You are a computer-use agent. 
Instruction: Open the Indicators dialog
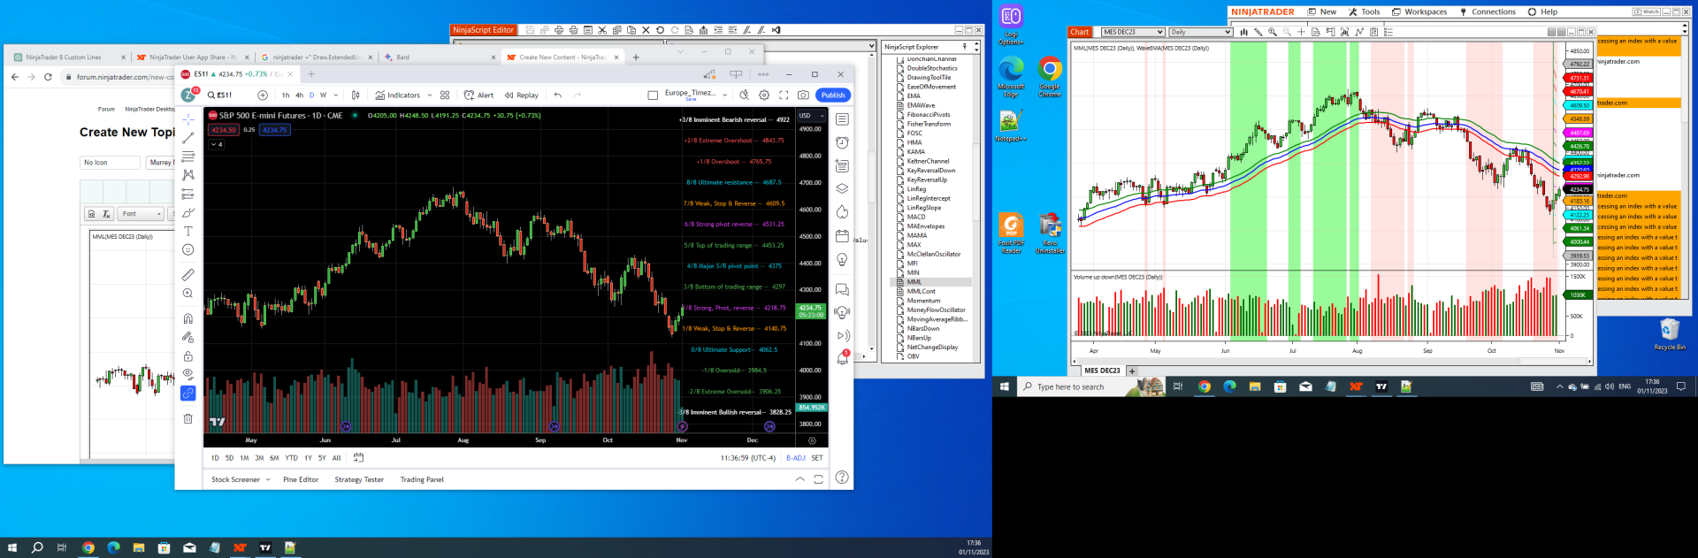pos(397,95)
